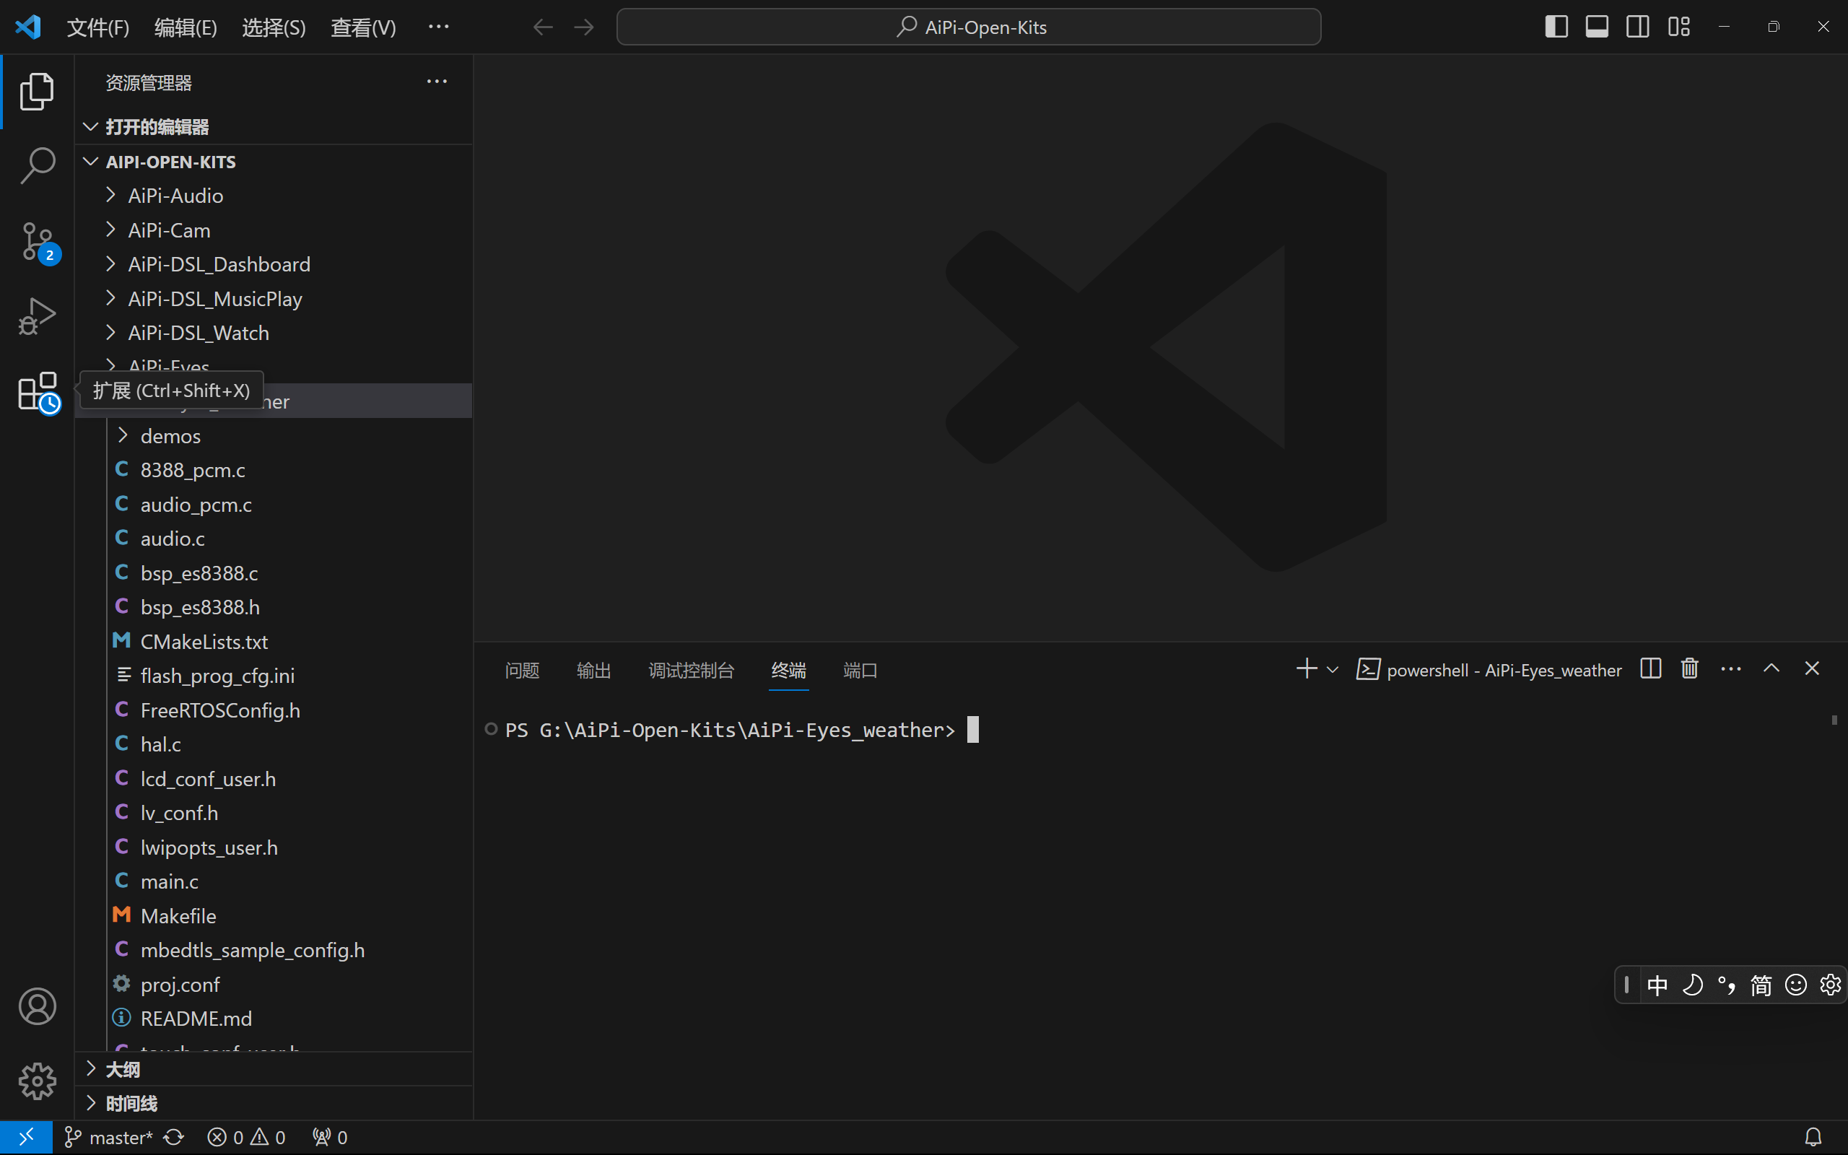Maximize the terminal panel size chevron
The height and width of the screenshot is (1155, 1848).
[1771, 669]
